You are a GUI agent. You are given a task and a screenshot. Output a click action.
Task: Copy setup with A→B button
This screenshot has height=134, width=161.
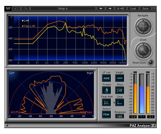click(121, 9)
